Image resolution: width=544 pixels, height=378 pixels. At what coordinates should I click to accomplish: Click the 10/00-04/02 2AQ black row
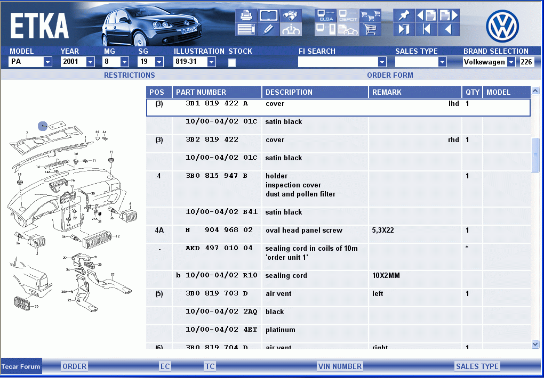[338, 315]
